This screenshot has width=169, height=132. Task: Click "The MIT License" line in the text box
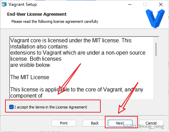(30, 77)
